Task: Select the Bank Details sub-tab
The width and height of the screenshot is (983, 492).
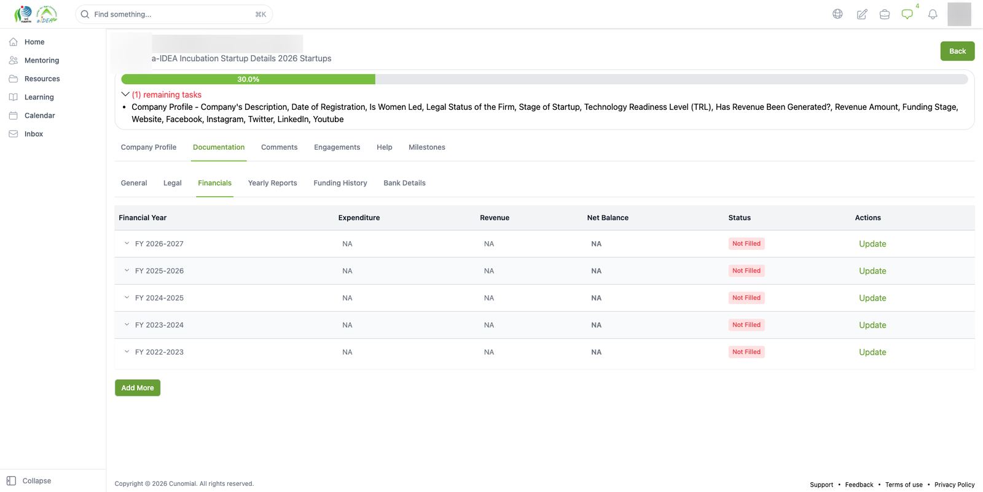Action: pos(404,183)
